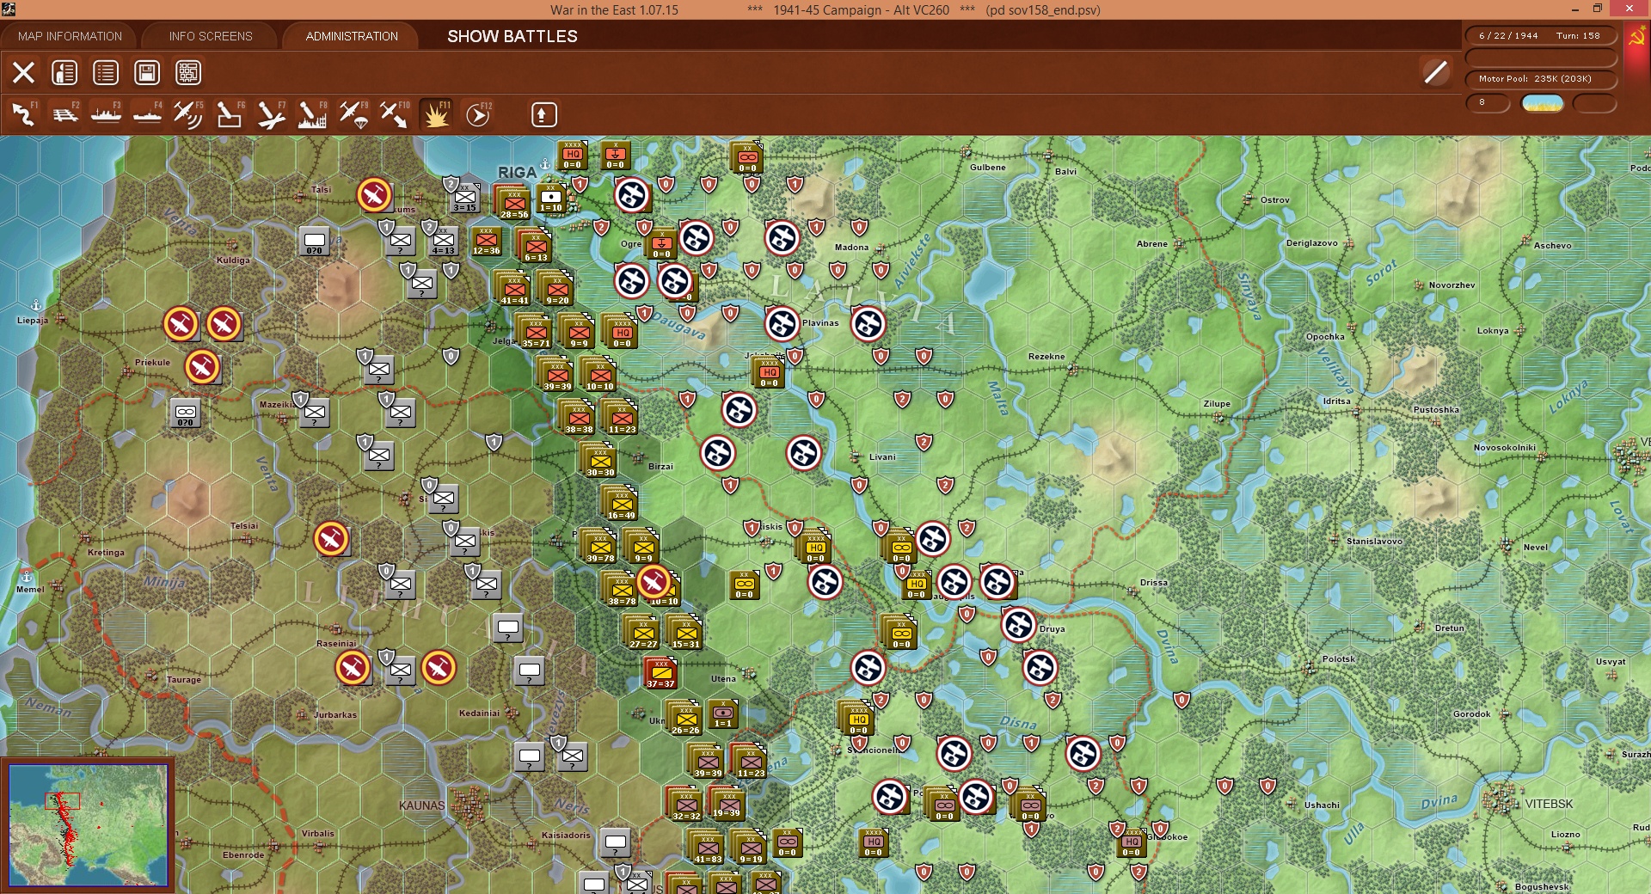The height and width of the screenshot is (894, 1651).
Task: Select the 26=26 unit counter
Action: tap(686, 719)
